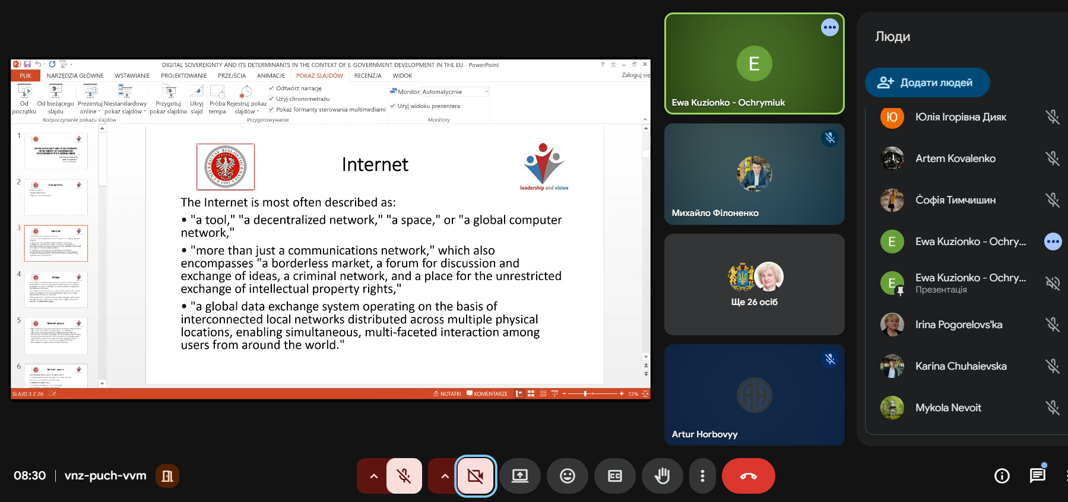Leave the call with red hang-up button
1068x502 pixels.
tap(749, 476)
